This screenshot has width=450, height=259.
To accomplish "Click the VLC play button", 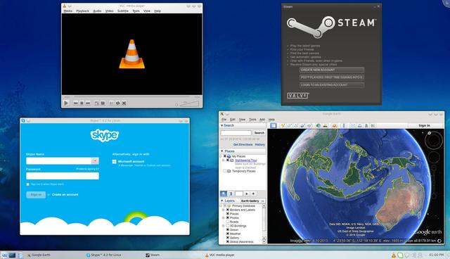I will [x=66, y=103].
